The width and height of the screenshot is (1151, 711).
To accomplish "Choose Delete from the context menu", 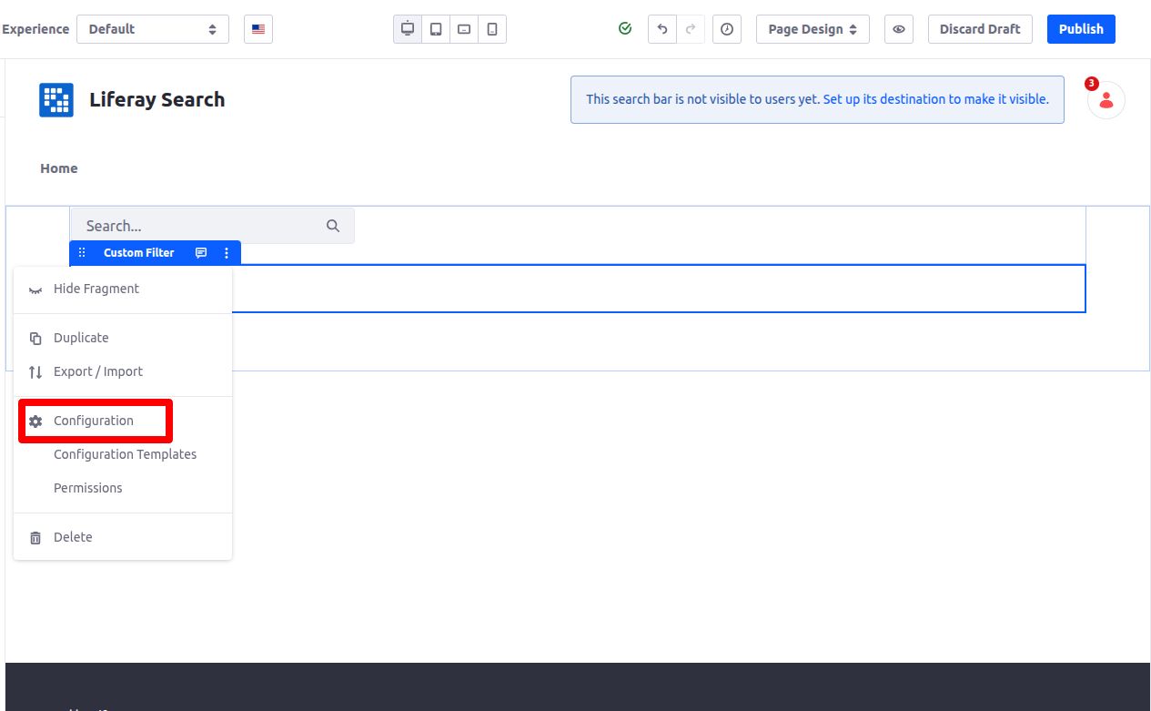I will pos(123,537).
